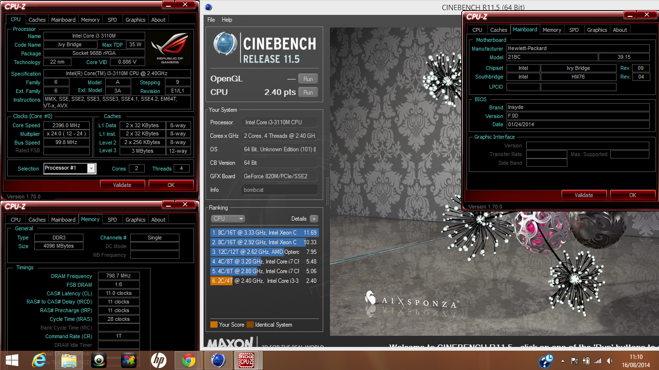Click the DRAM Frequency value 798.7 MHz
This screenshot has width=659, height=370.
(119, 276)
